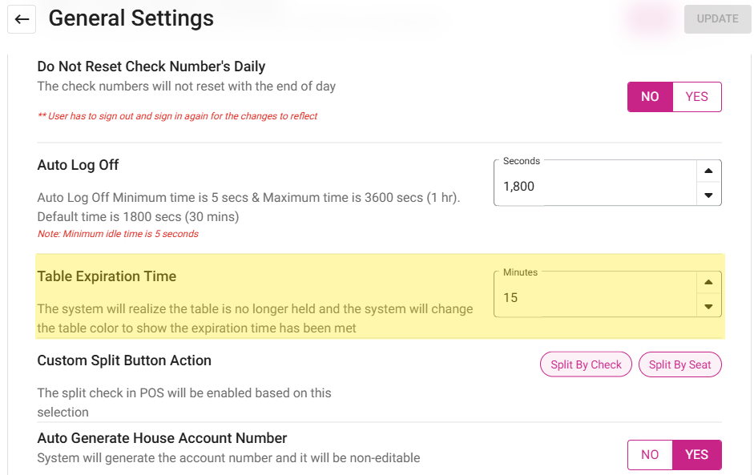Screen dimensions: 754x475
Task: Set Auto Generate House Account Number to YES
Action: pyautogui.click(x=696, y=455)
